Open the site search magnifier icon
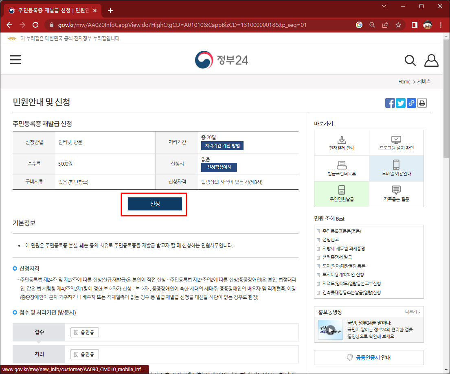Image resolution: width=450 pixels, height=374 pixels. click(x=410, y=60)
